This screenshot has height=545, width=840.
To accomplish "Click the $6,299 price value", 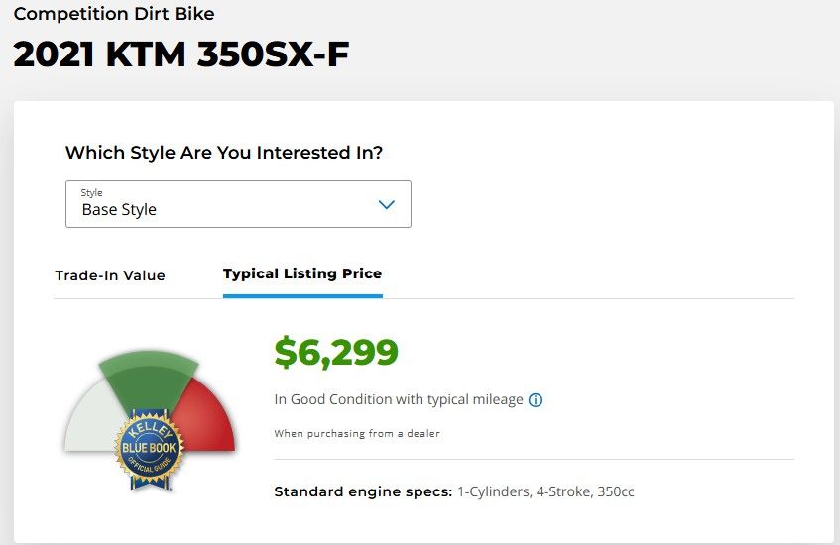I will [336, 352].
